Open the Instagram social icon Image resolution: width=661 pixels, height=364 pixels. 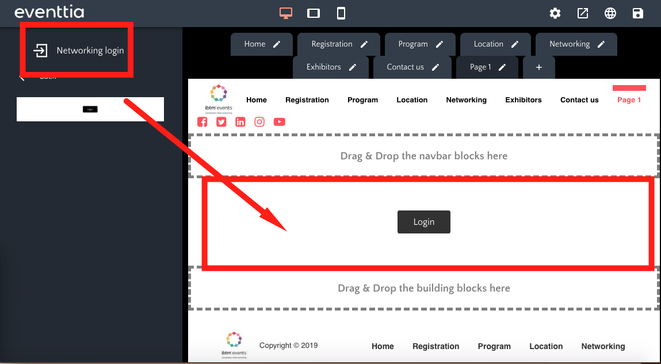point(260,122)
